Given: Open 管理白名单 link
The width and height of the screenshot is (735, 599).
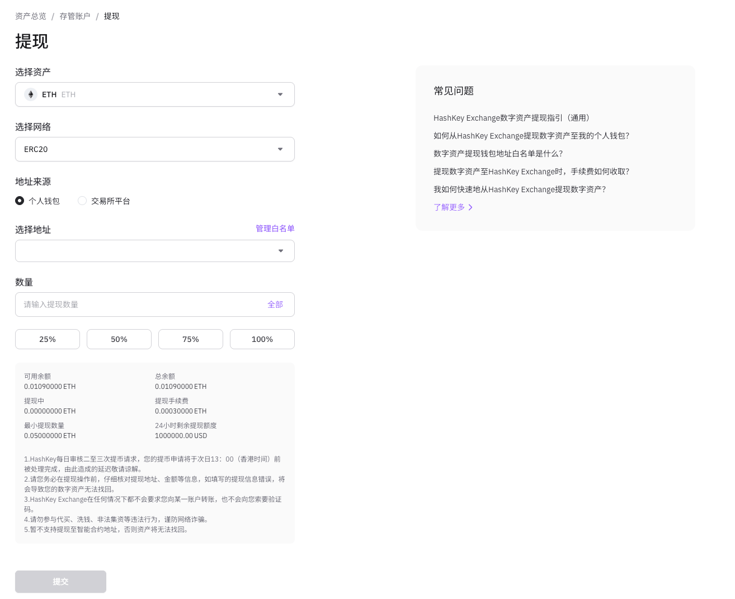Looking at the screenshot, I should pyautogui.click(x=275, y=229).
